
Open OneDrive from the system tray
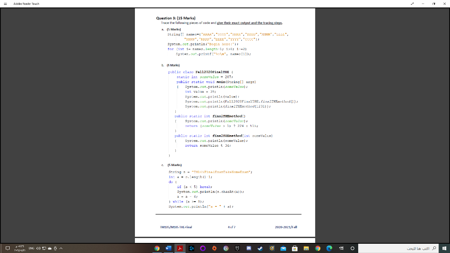[50, 248]
